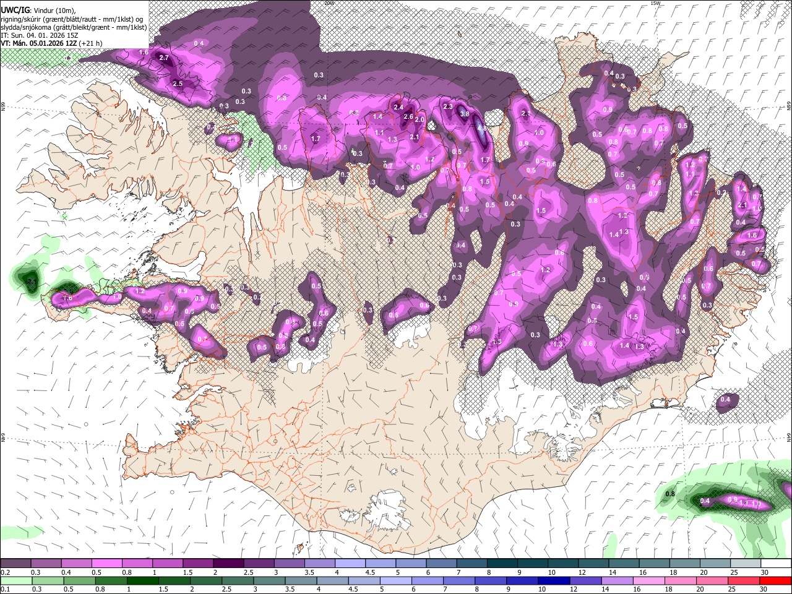The width and height of the screenshot is (792, 594).
Task: Click the 'IT: Sun. 04. 01. 2026 15Z' line
Action: 39,35
